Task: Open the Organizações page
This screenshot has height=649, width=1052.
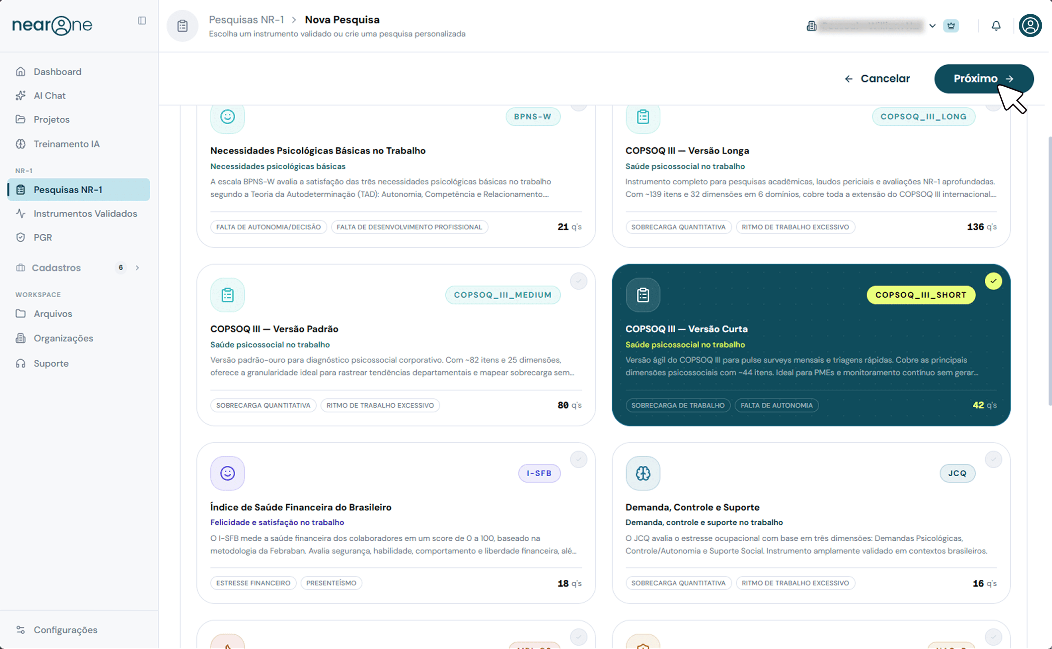Action: coord(63,338)
